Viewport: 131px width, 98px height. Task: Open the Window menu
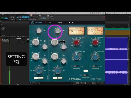click(45, 13)
